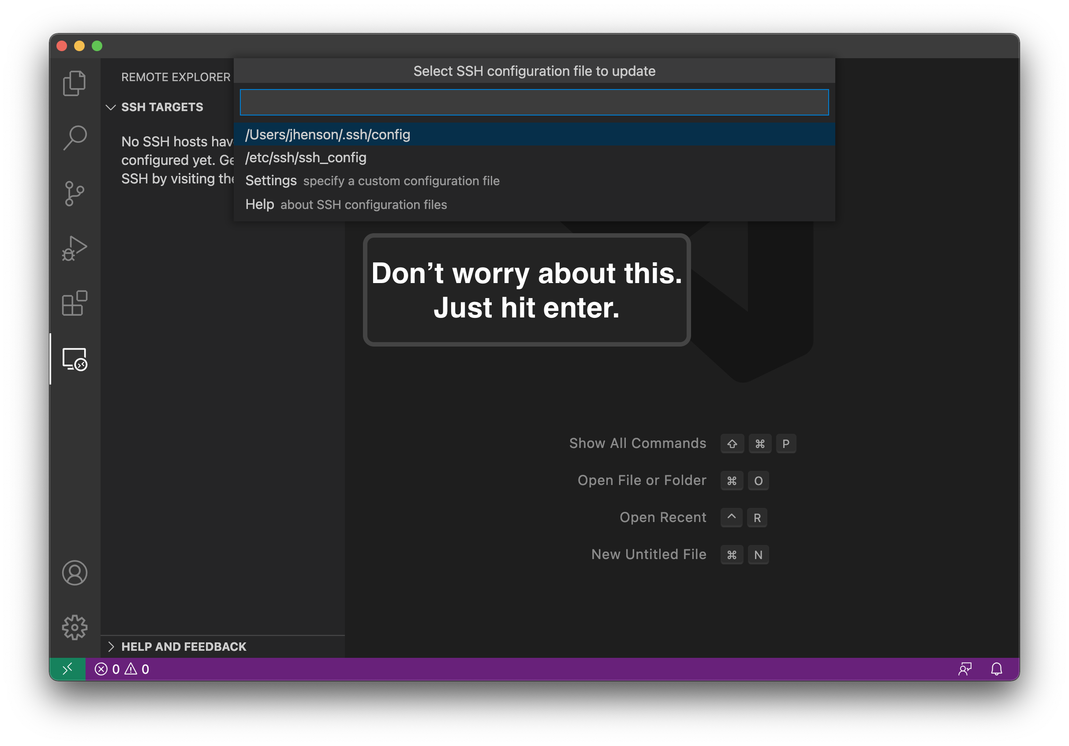Select /etc/ssh/ssh_config option

(306, 158)
